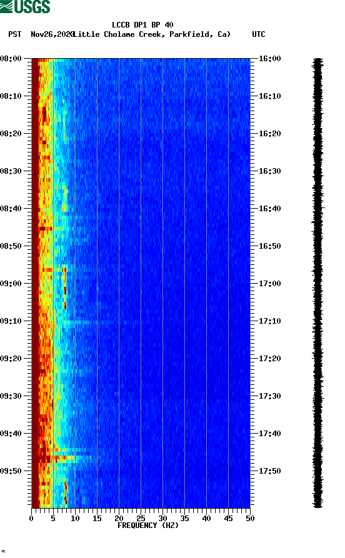The image size is (345, 558).
Task: Click the 08:40 PST time label
Action: (x=11, y=209)
